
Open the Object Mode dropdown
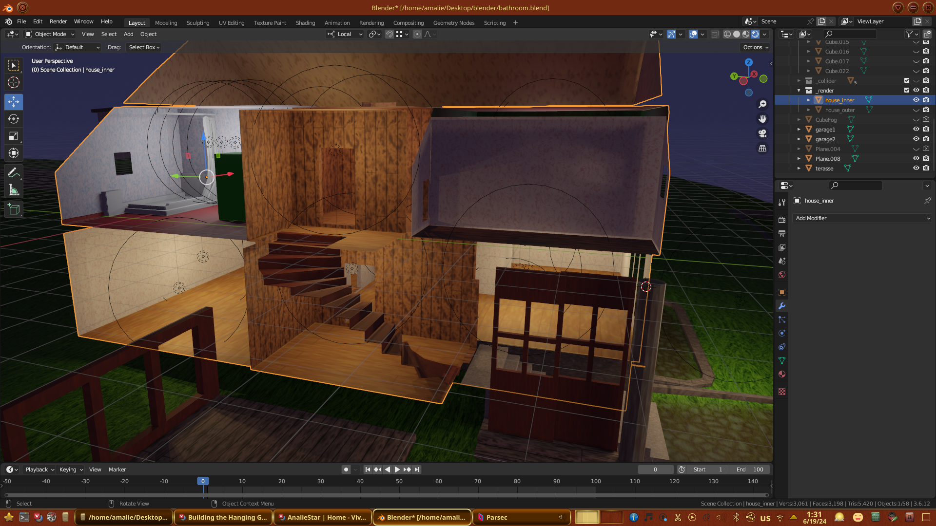[50, 34]
